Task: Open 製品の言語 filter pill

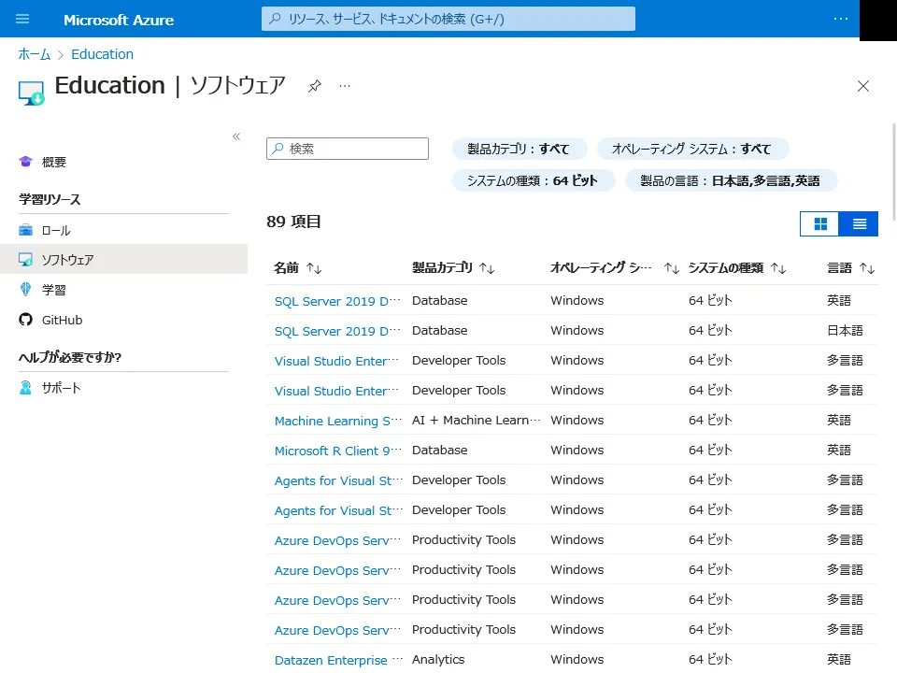Action: click(730, 180)
